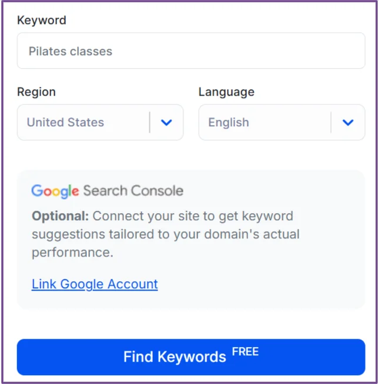The height and width of the screenshot is (384, 379).
Task: Click the Google logo in the card
Action: 55,191
